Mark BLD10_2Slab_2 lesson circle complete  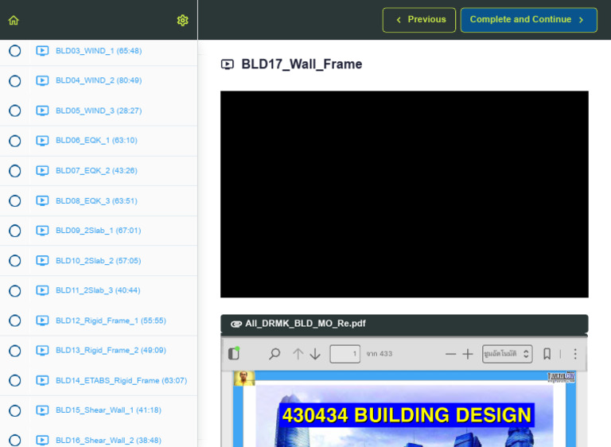[x=15, y=261]
